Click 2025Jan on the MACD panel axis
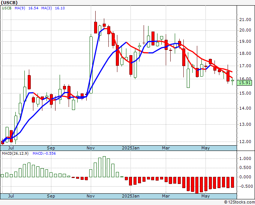The height and width of the screenshot is (205, 255). [130, 196]
